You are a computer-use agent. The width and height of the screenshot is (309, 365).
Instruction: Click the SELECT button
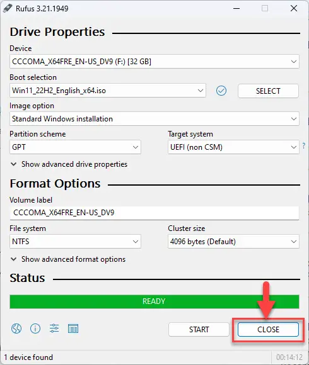tap(268, 91)
